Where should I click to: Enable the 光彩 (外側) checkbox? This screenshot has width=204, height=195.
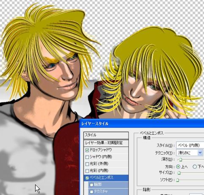[87, 164]
